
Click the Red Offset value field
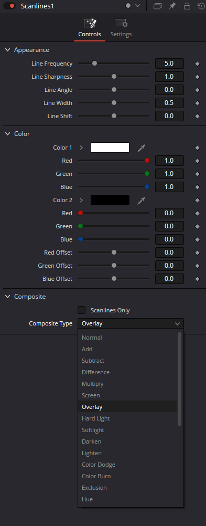169,253
